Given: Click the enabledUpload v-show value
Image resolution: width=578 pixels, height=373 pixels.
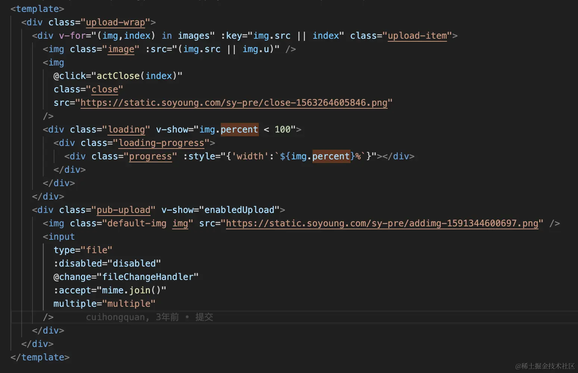Looking at the screenshot, I should pos(239,210).
